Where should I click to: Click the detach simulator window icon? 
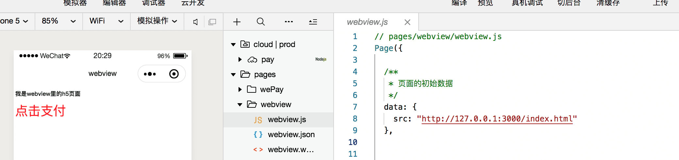coord(212,22)
